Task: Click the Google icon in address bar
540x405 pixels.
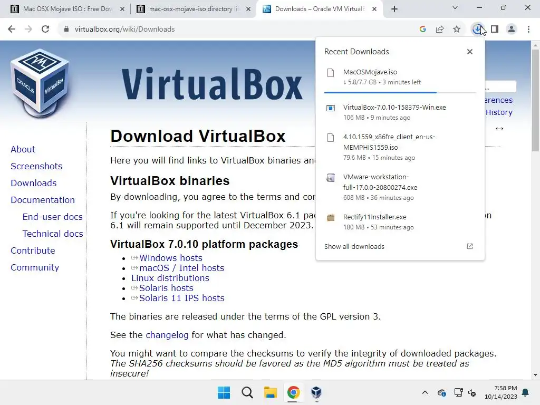Action: [423, 30]
